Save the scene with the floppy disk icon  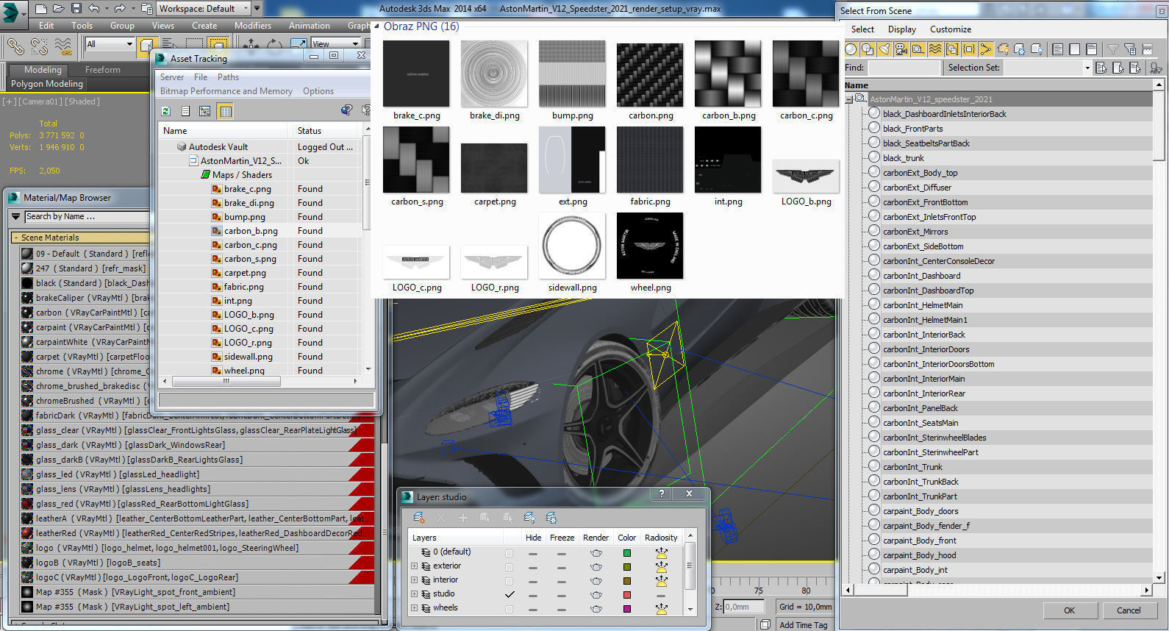pos(76,9)
